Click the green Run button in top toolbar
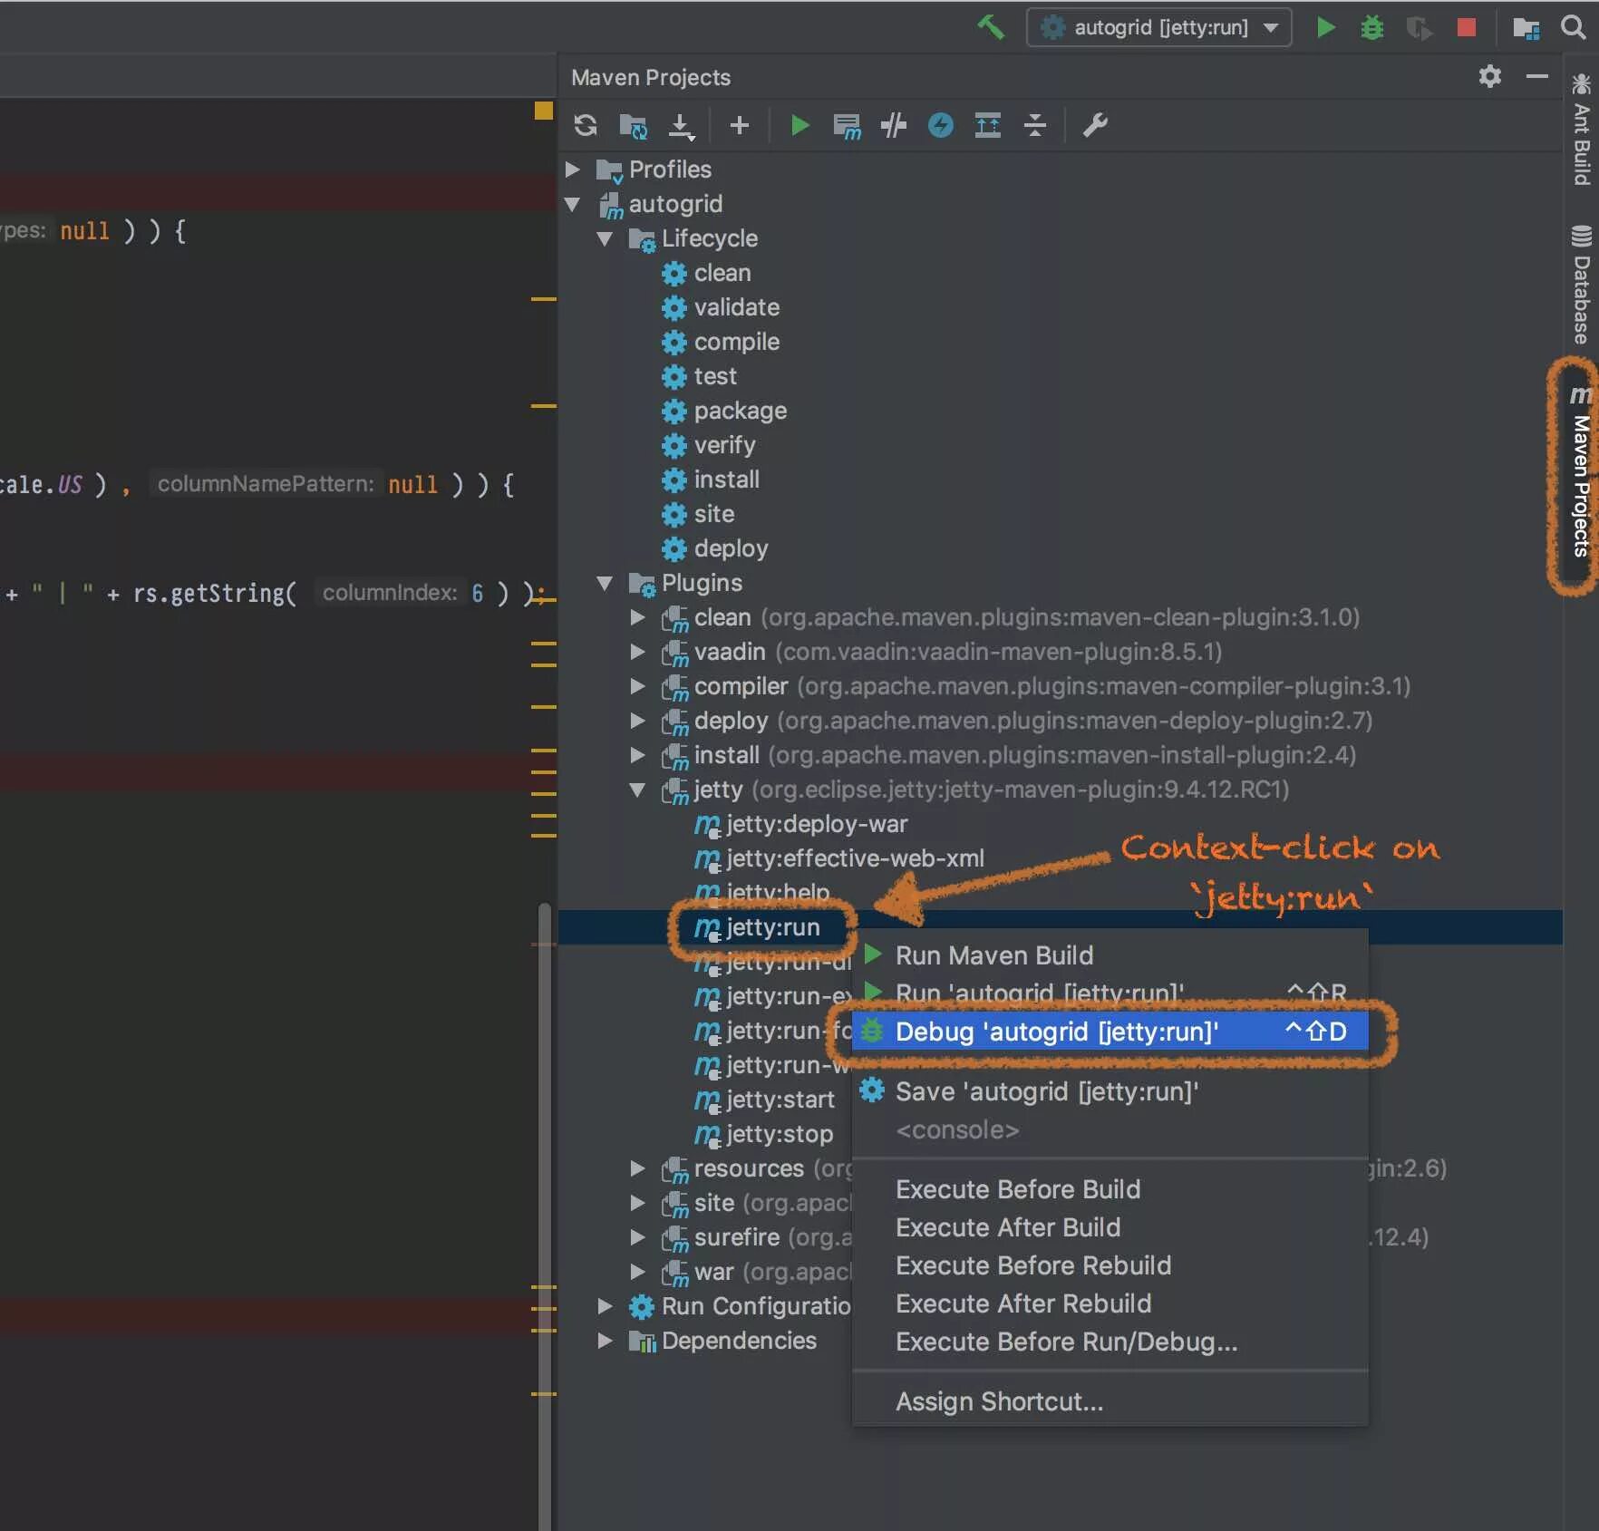1599x1531 pixels. coord(1325,27)
